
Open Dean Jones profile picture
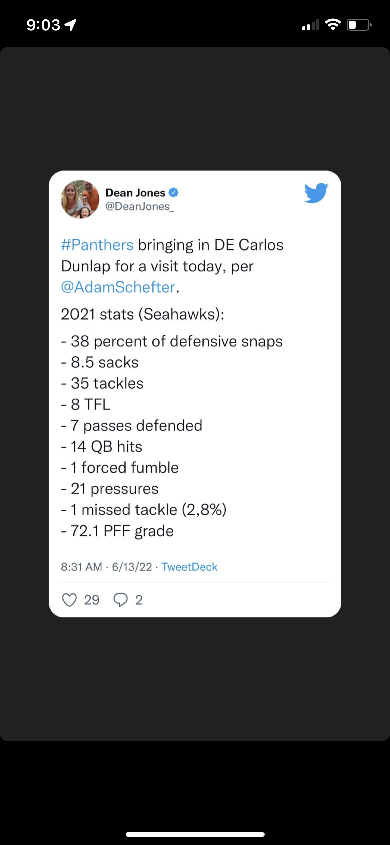click(x=80, y=199)
